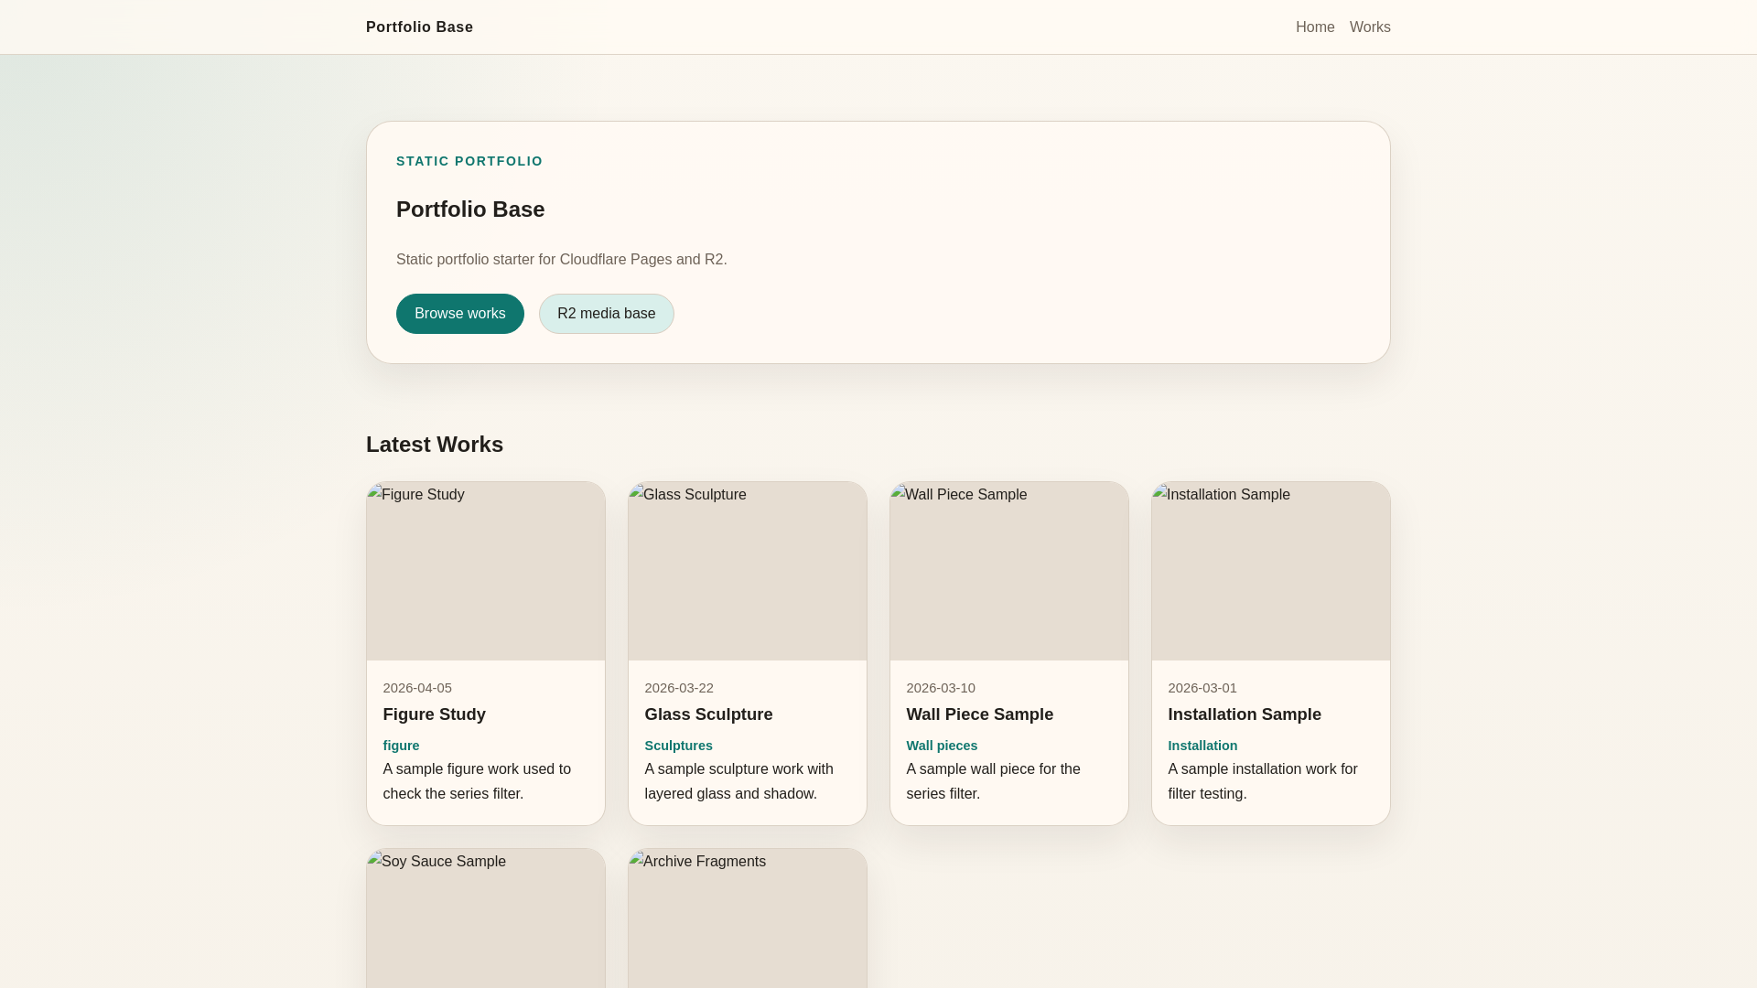The image size is (1757, 988).
Task: Click the Glass Sculpture card title
Action: coord(708,714)
